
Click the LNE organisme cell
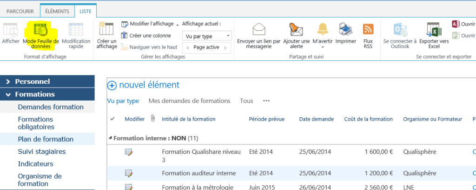(x=409, y=187)
